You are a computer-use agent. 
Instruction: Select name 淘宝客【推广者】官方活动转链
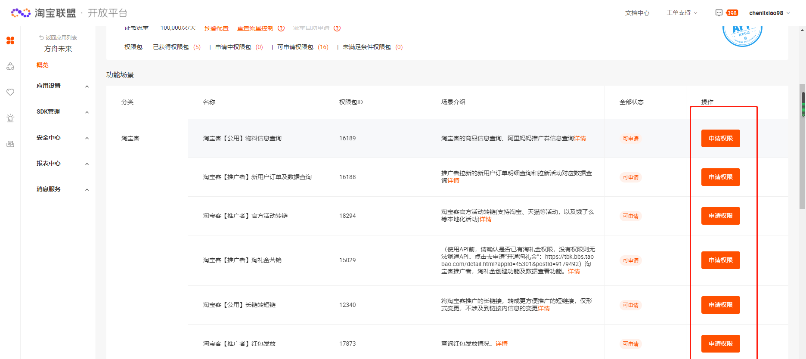click(245, 216)
